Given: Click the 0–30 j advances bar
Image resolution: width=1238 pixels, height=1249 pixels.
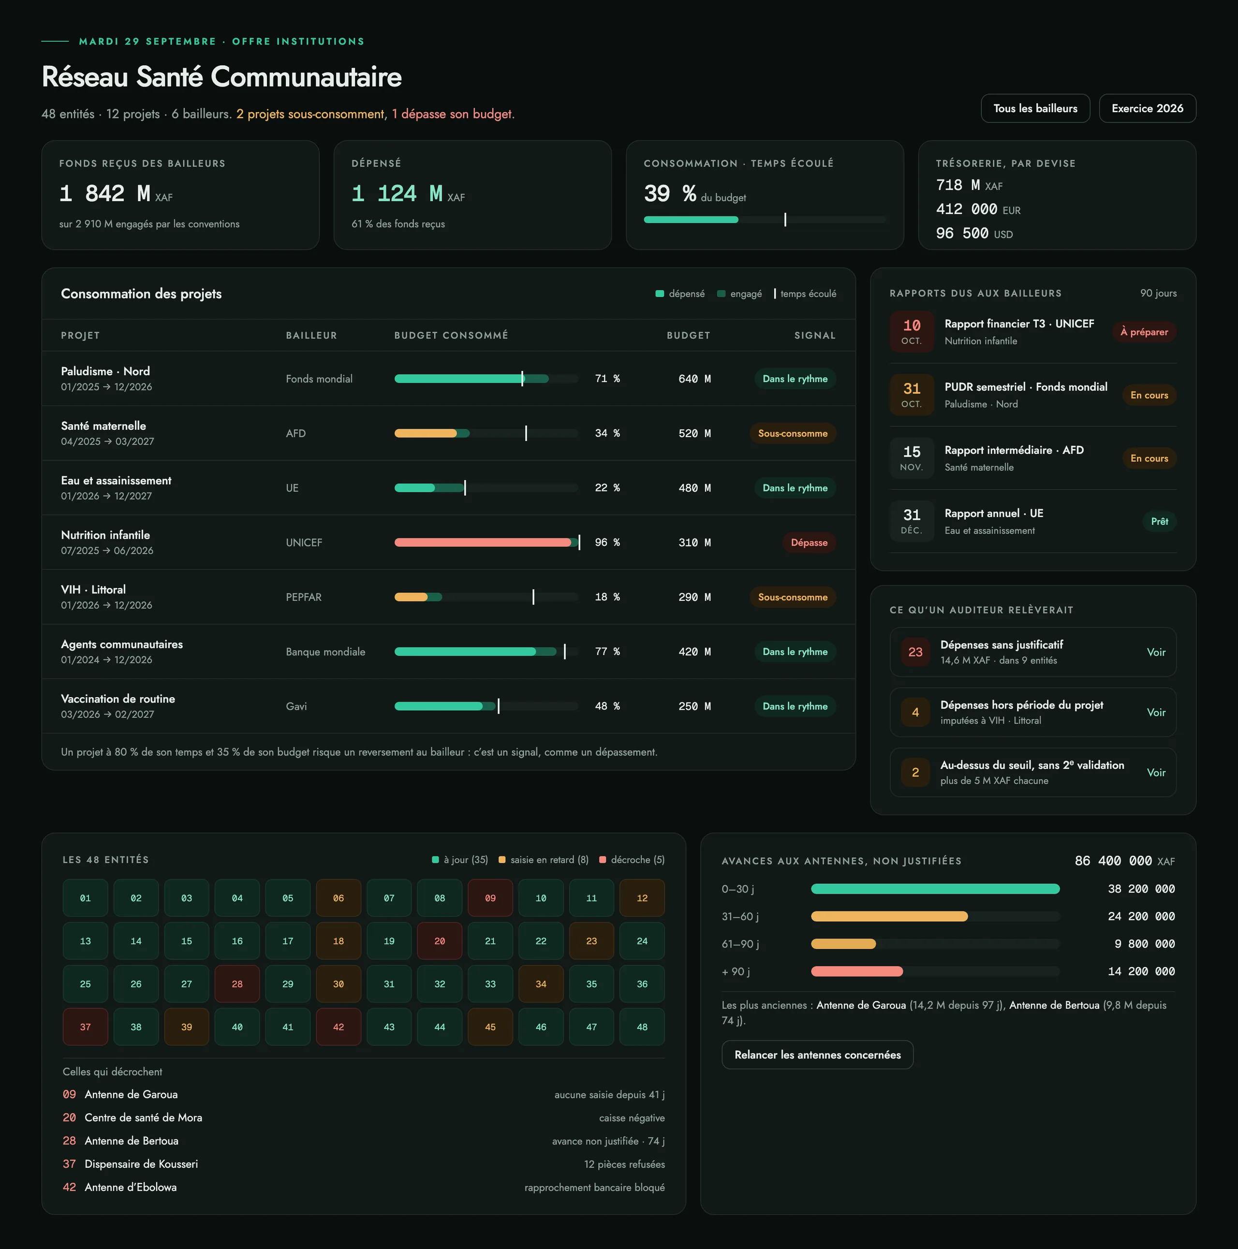Looking at the screenshot, I should pos(935,889).
